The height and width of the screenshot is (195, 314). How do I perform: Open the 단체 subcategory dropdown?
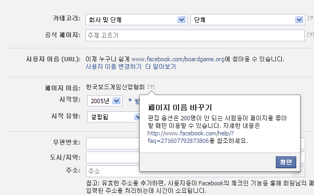point(248,19)
